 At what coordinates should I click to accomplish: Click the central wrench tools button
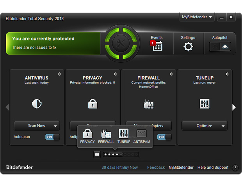pyautogui.click(x=121, y=44)
